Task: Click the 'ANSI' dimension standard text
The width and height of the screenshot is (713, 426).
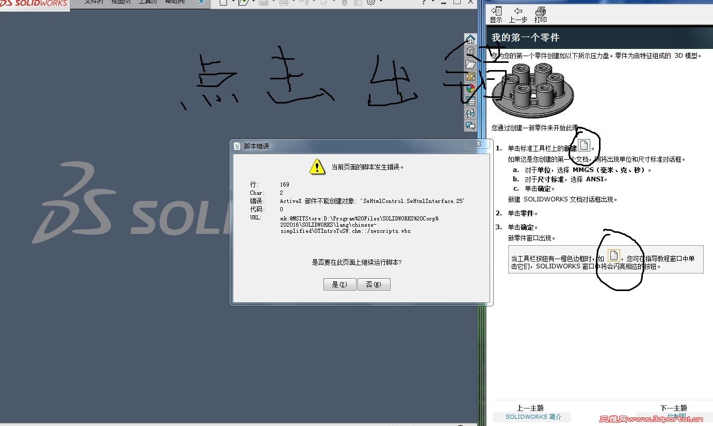Action: 596,179
